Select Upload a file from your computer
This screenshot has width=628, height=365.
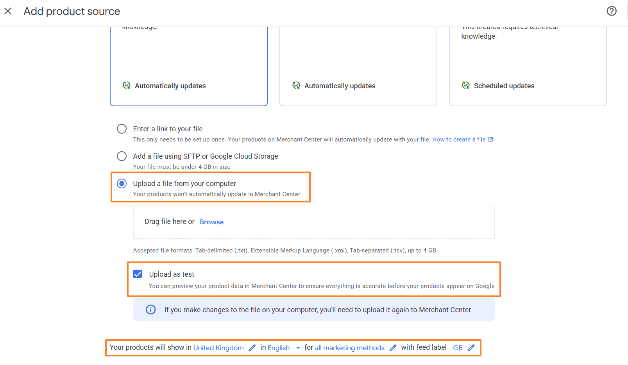click(x=122, y=184)
